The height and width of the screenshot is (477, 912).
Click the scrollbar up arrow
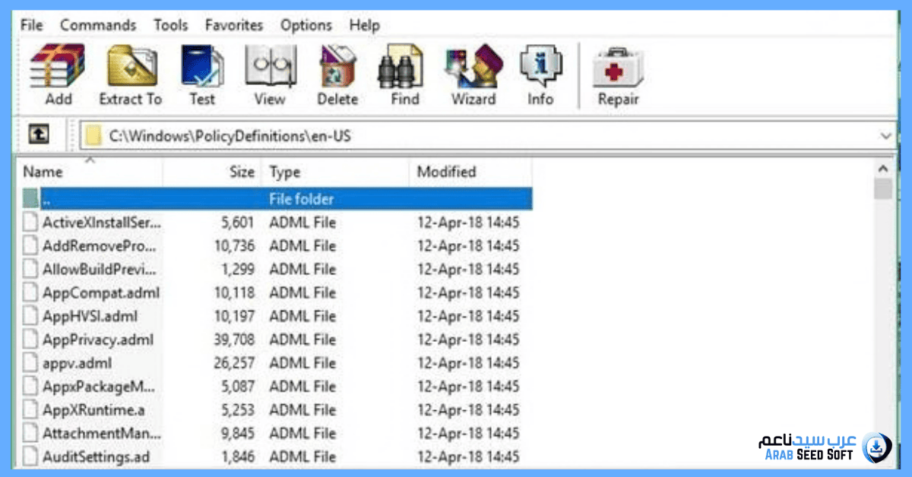[x=883, y=169]
